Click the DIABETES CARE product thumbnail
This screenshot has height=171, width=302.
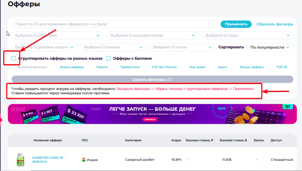pos(20,160)
